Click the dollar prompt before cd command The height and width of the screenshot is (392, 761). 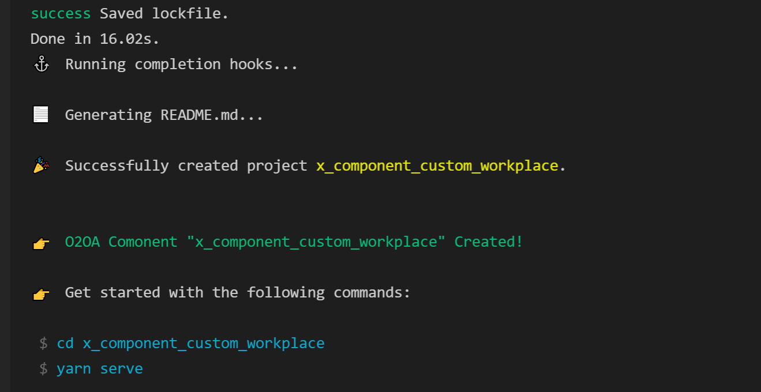[43, 344]
